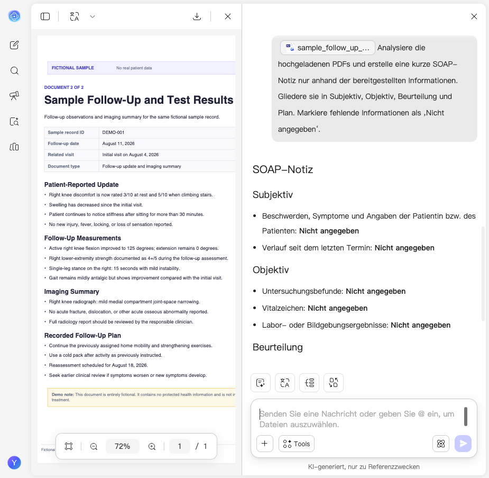
Task: Click the 72% zoom level field
Action: click(122, 446)
